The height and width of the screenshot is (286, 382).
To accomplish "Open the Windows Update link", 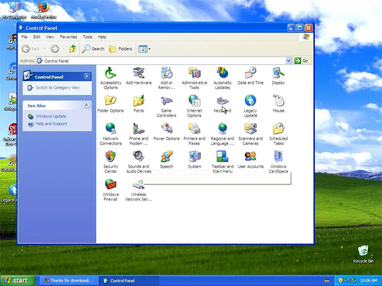I will click(51, 116).
